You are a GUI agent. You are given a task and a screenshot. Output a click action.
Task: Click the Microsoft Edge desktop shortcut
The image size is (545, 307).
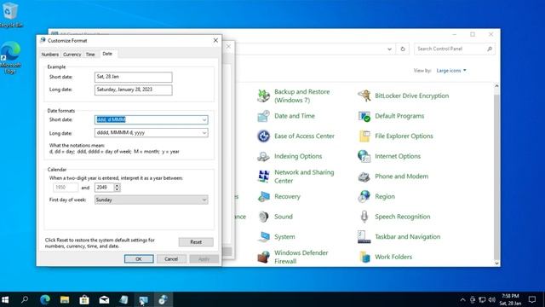tap(10, 57)
